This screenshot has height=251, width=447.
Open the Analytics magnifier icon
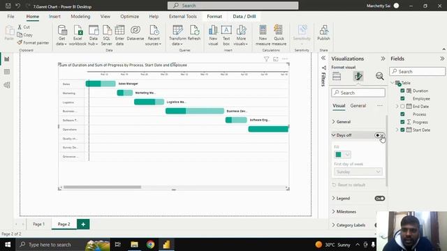pyautogui.click(x=379, y=76)
